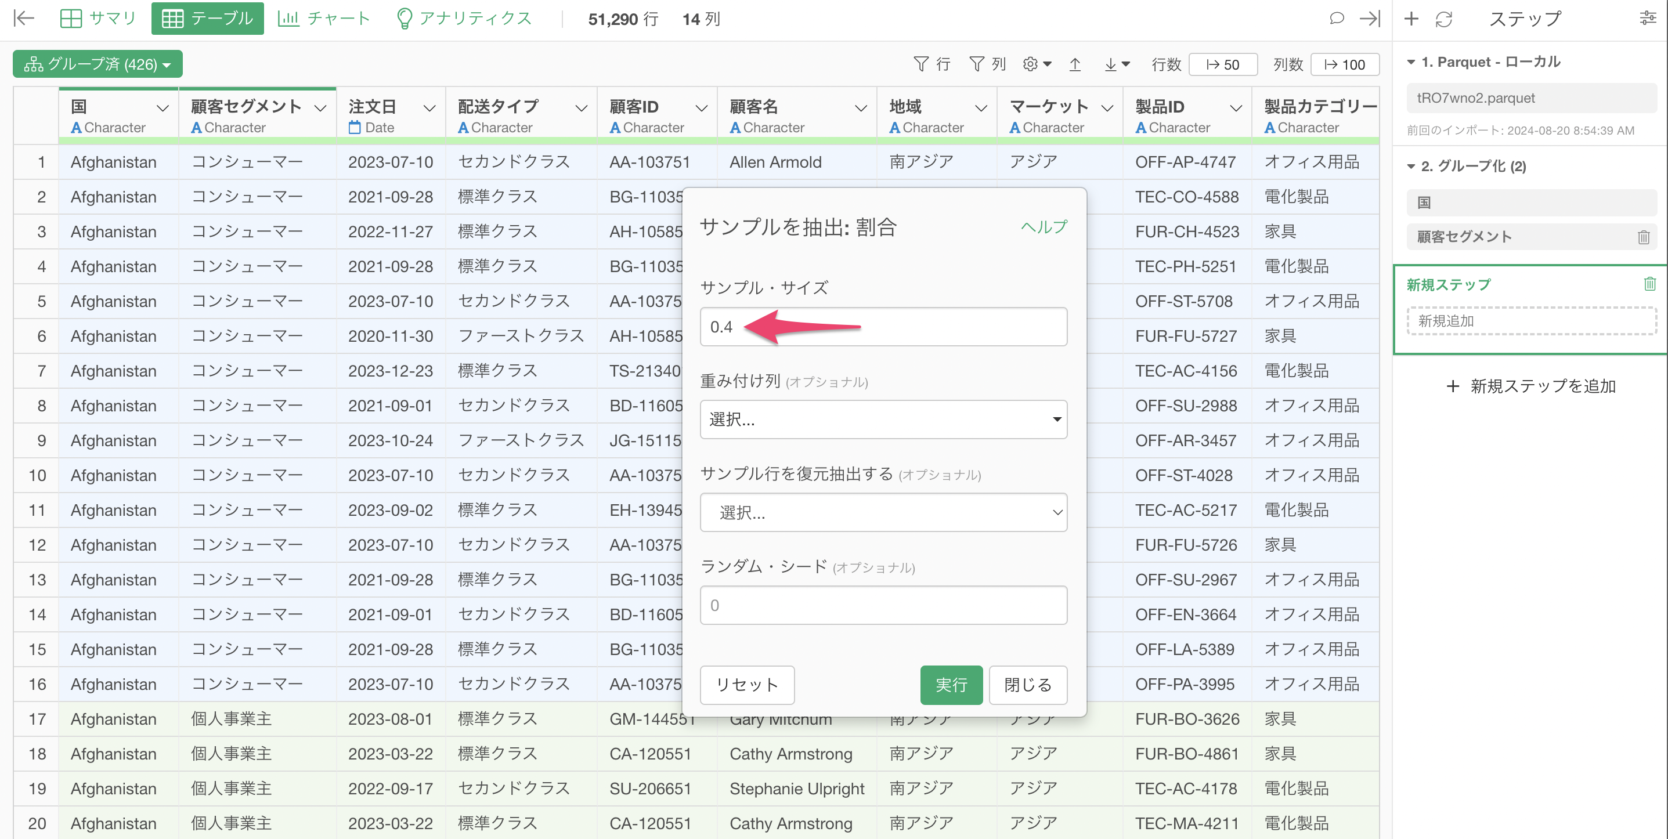1668x839 pixels.
Task: Open the 顧客名 column menu
Action: pos(861,107)
